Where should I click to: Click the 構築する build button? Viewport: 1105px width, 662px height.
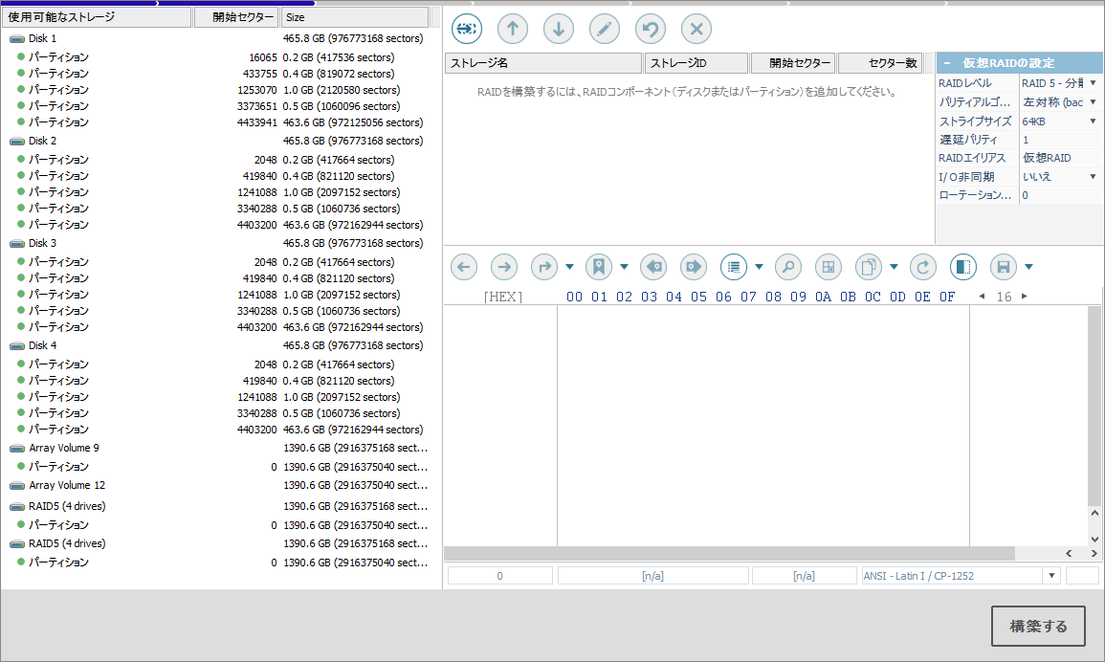click(x=1038, y=626)
